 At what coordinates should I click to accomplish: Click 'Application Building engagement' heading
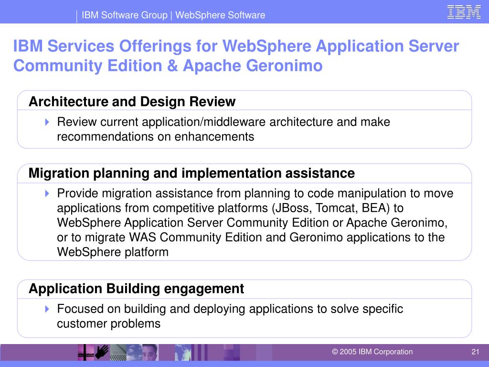pos(136,289)
